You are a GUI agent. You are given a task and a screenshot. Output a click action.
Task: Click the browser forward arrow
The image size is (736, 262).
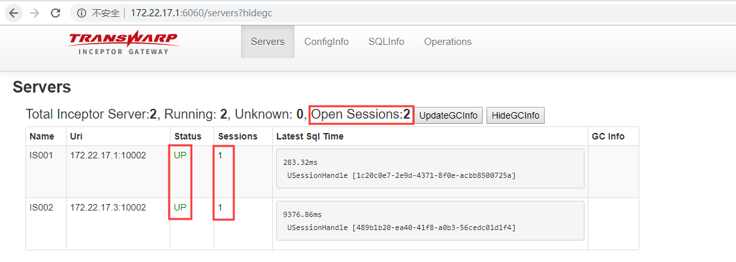(x=35, y=13)
